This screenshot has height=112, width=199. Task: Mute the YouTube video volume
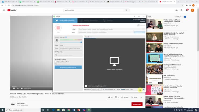(22, 88)
